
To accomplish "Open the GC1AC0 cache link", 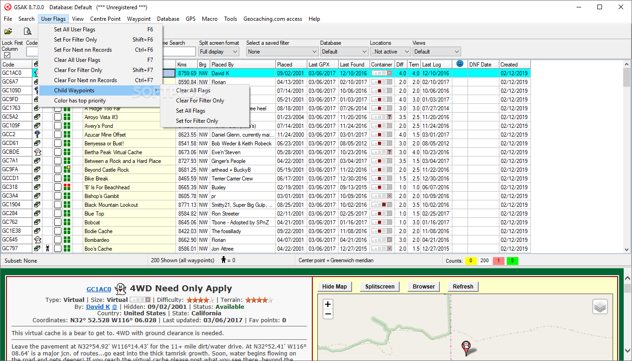I will [x=99, y=289].
